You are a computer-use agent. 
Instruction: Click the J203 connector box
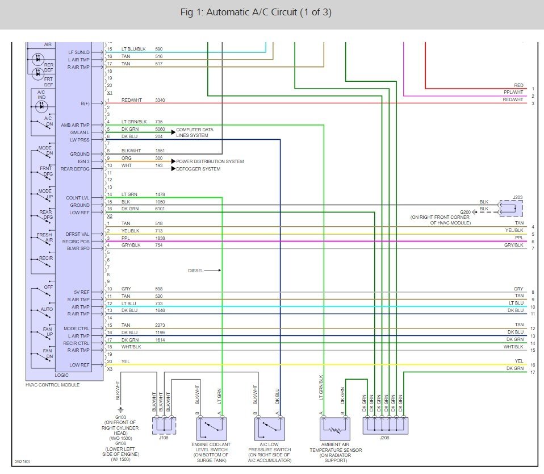(511, 209)
